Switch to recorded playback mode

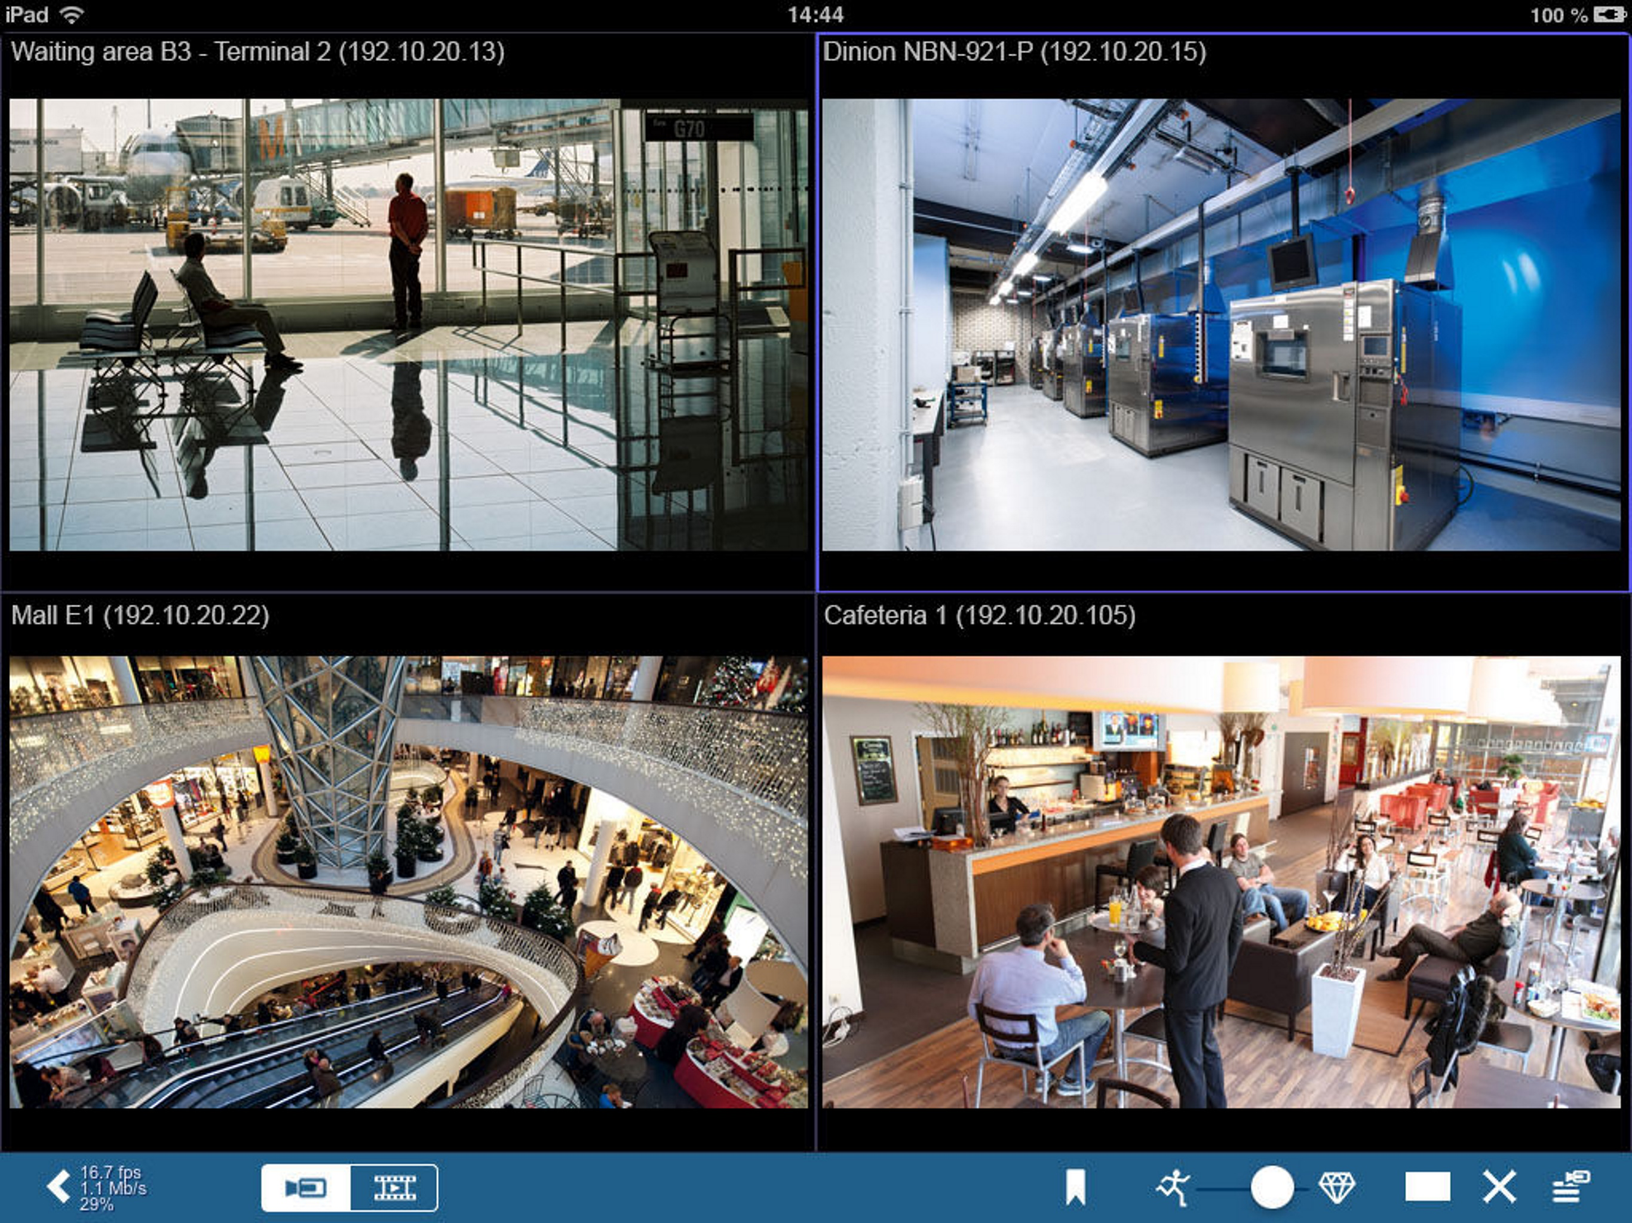[395, 1188]
